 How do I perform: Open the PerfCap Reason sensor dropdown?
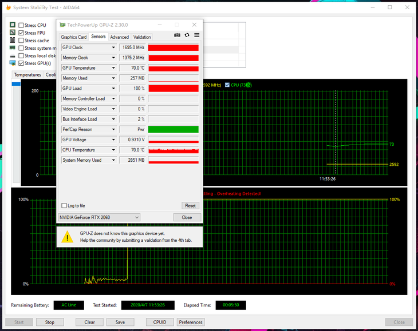coord(113,130)
